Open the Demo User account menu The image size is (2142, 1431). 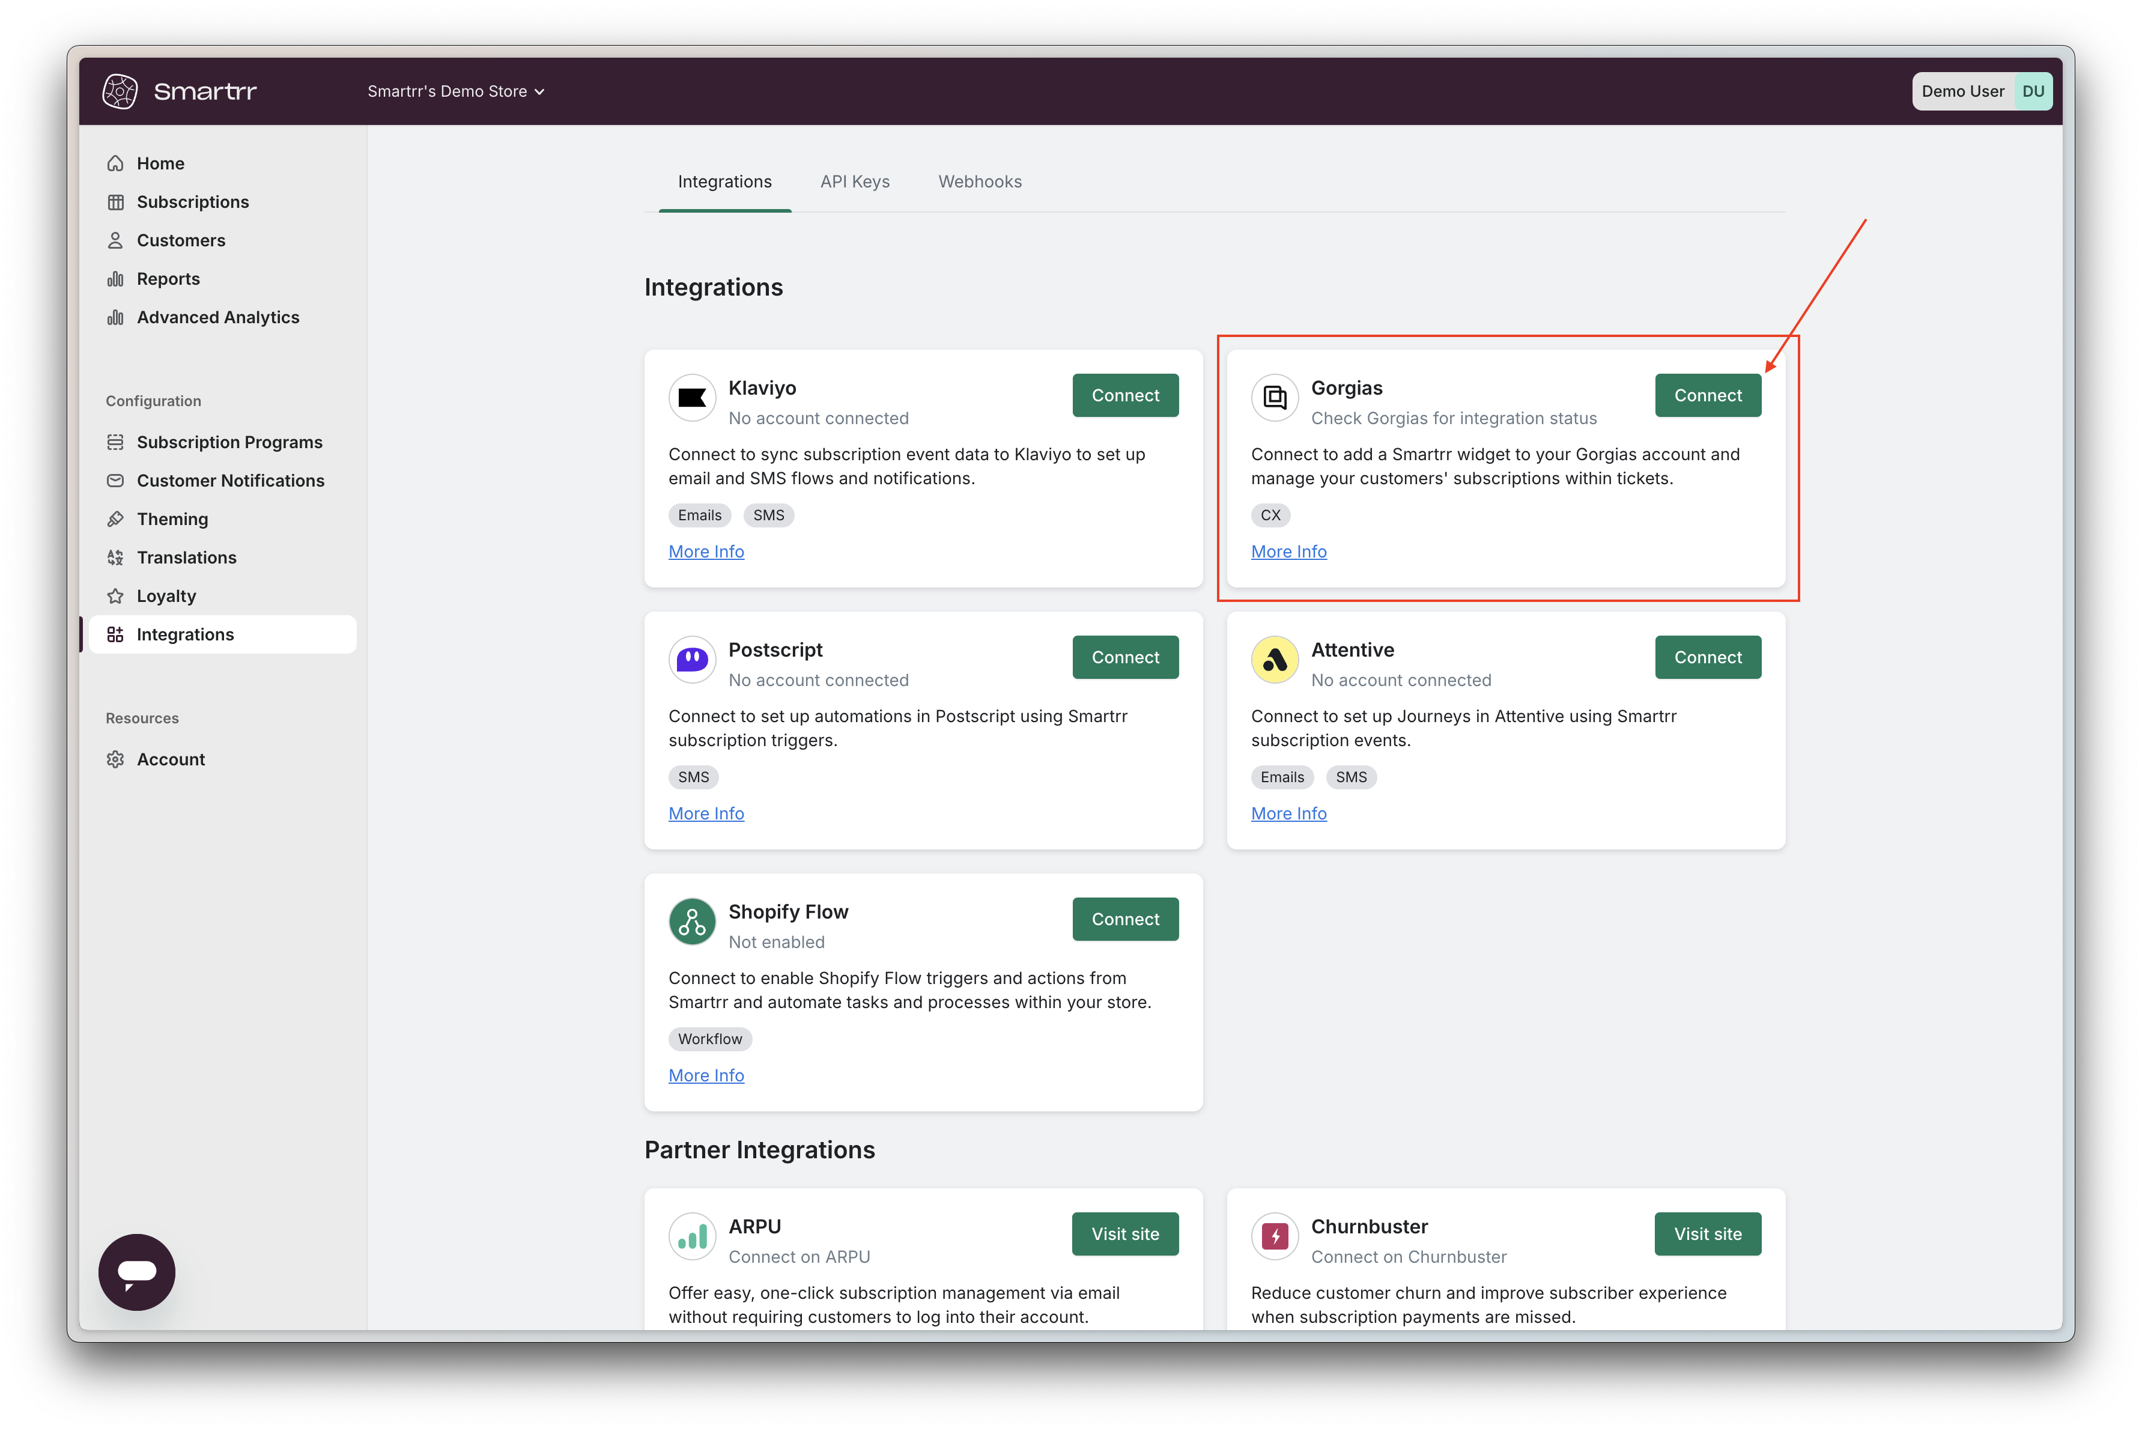coord(1982,91)
